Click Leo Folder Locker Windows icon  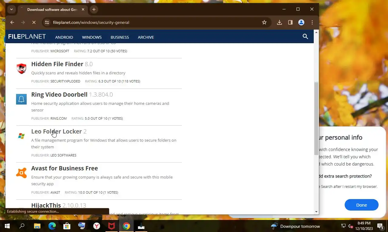[21, 136]
